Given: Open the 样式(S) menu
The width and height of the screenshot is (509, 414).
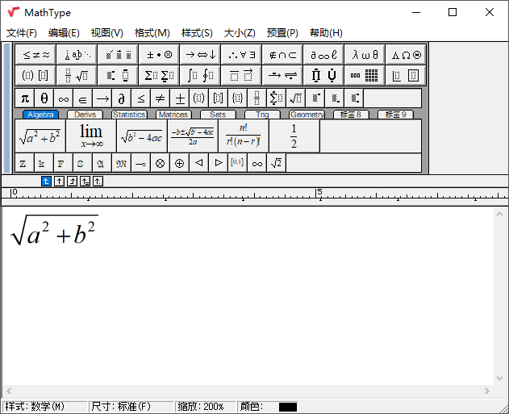Looking at the screenshot, I should [197, 33].
